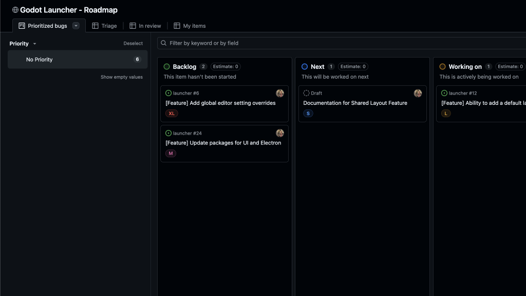526x296 pixels.
Task: Open the My items tab
Action: 190,26
